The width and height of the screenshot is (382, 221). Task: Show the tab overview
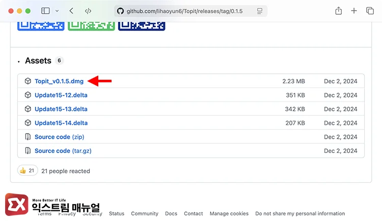[370, 11]
